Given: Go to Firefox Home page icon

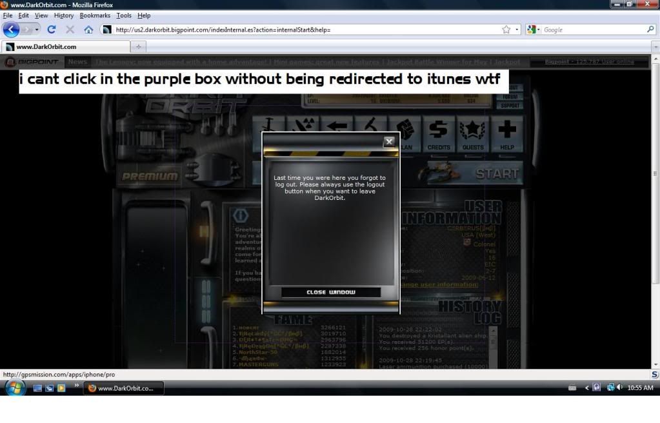Looking at the screenshot, I should (x=88, y=30).
